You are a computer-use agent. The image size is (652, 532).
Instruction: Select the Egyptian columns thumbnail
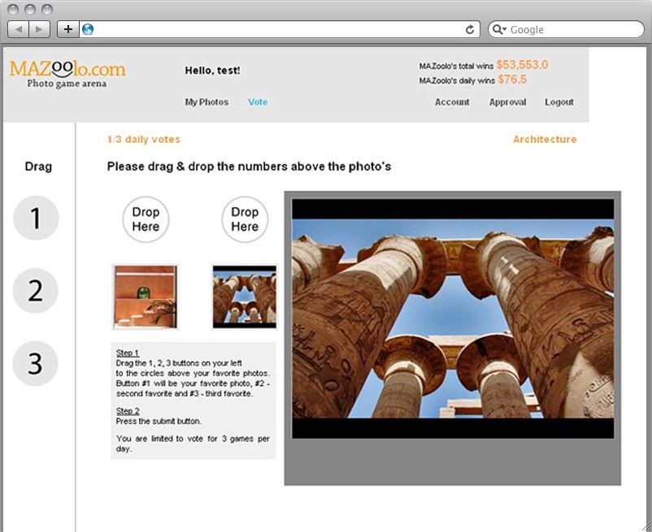[x=245, y=296]
